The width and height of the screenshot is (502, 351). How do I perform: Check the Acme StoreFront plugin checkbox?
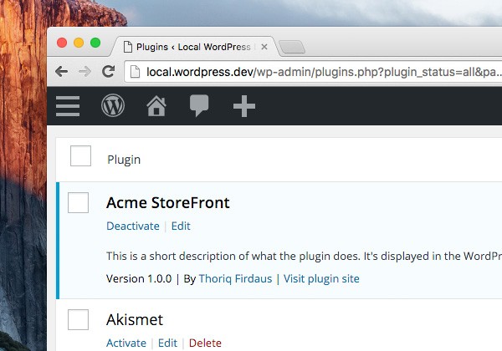(78, 203)
